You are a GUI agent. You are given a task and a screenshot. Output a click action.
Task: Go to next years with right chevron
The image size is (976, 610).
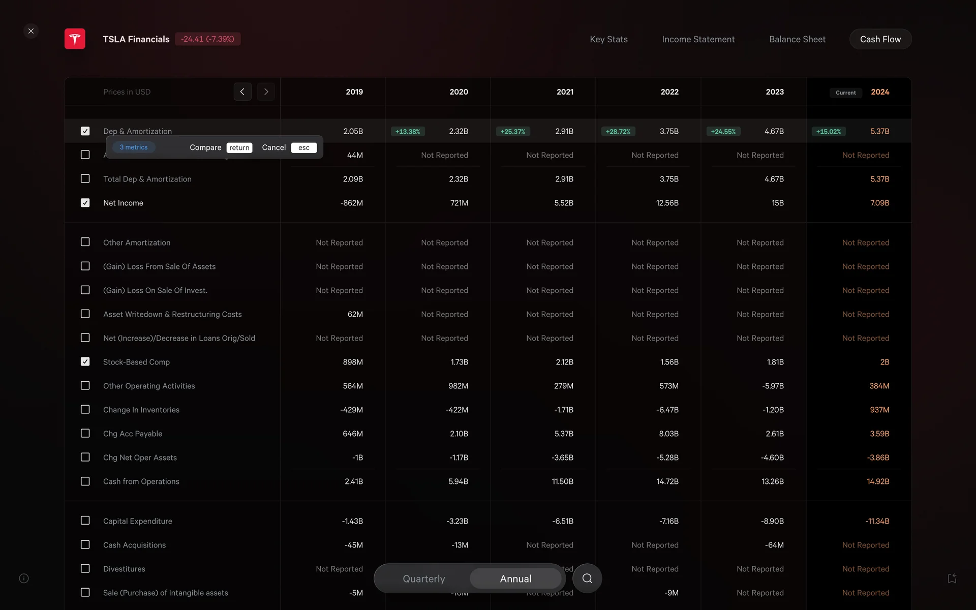tap(266, 92)
